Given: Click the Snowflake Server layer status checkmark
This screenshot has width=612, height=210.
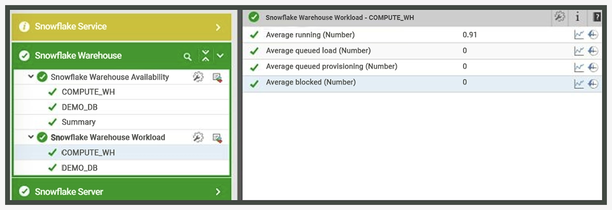Looking at the screenshot, I should click(24, 192).
